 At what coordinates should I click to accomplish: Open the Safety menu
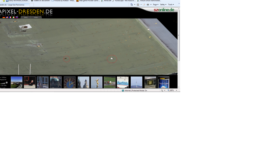click(163, 5)
